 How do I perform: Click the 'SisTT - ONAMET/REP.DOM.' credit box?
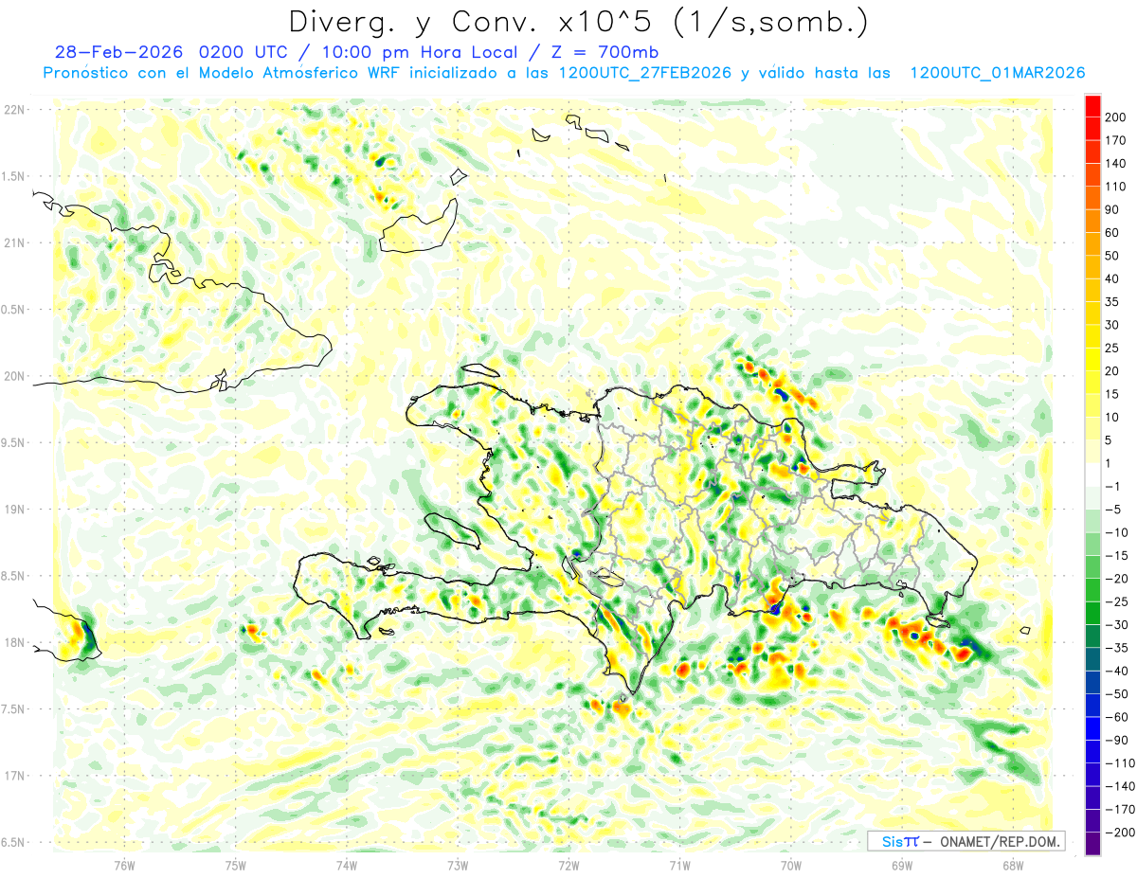[966, 841]
